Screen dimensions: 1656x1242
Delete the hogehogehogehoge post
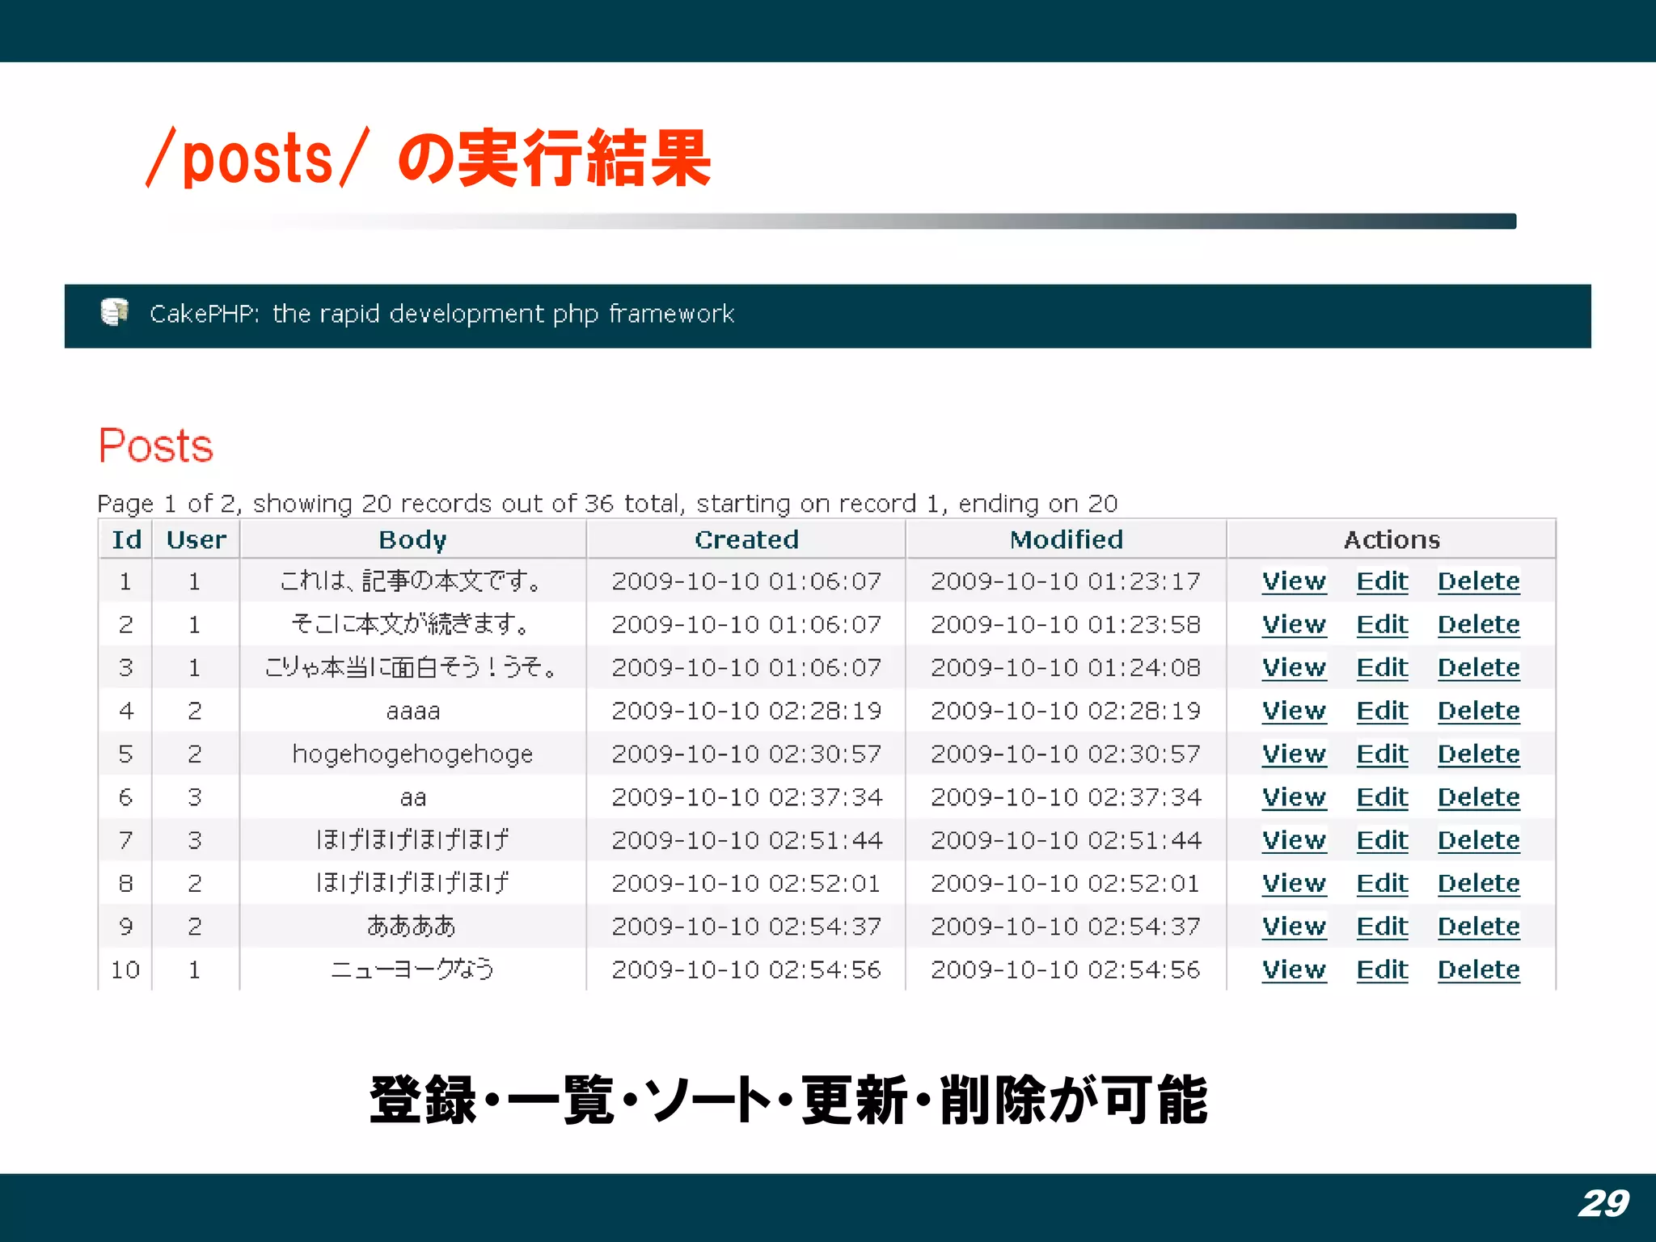1478,754
